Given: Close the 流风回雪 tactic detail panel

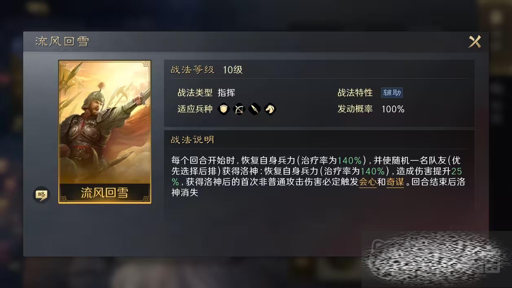Looking at the screenshot, I should (474, 42).
